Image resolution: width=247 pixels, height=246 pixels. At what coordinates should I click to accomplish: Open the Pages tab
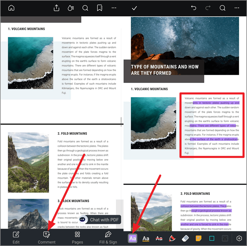coord(77,238)
